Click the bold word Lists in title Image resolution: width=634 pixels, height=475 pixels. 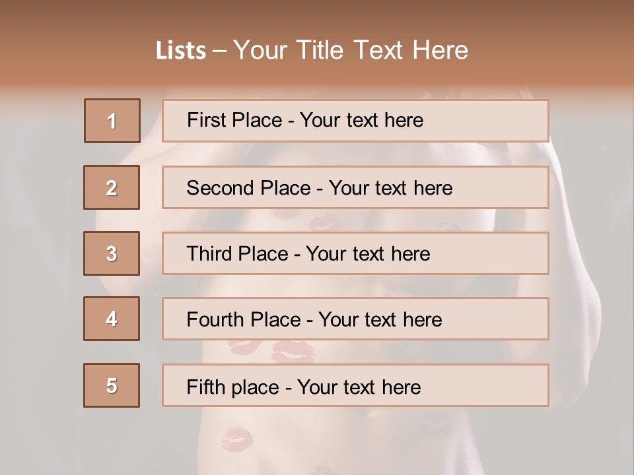[180, 51]
